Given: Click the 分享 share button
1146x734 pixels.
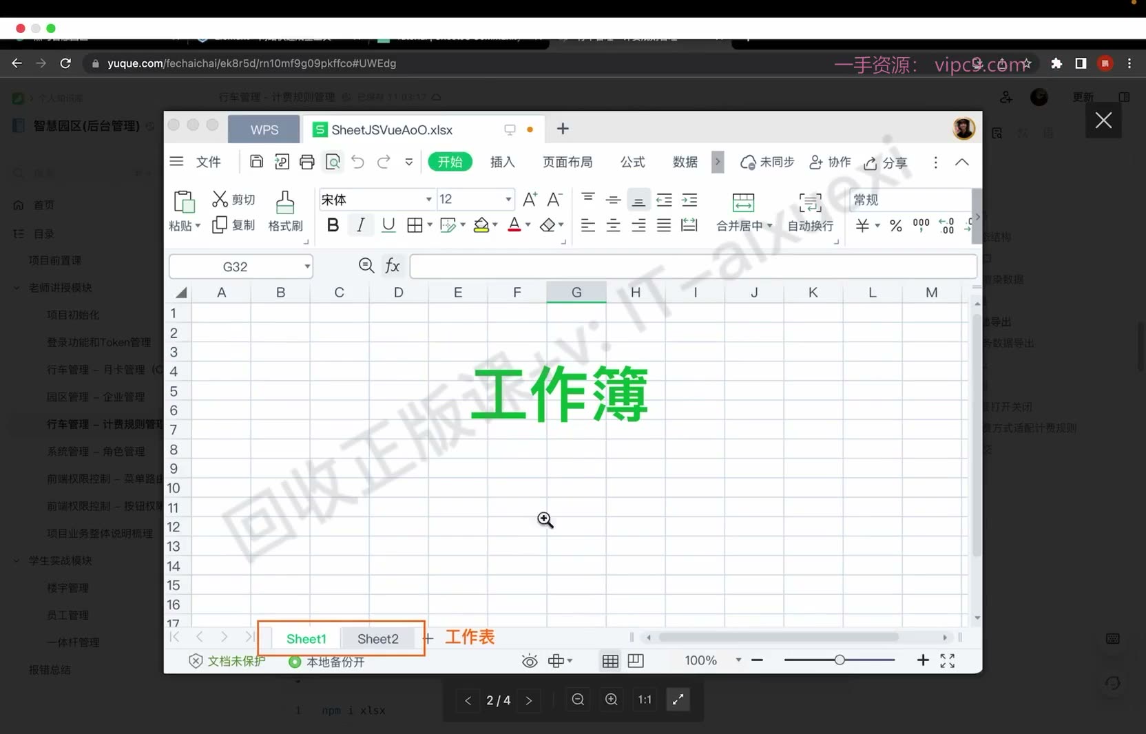Looking at the screenshot, I should [886, 162].
